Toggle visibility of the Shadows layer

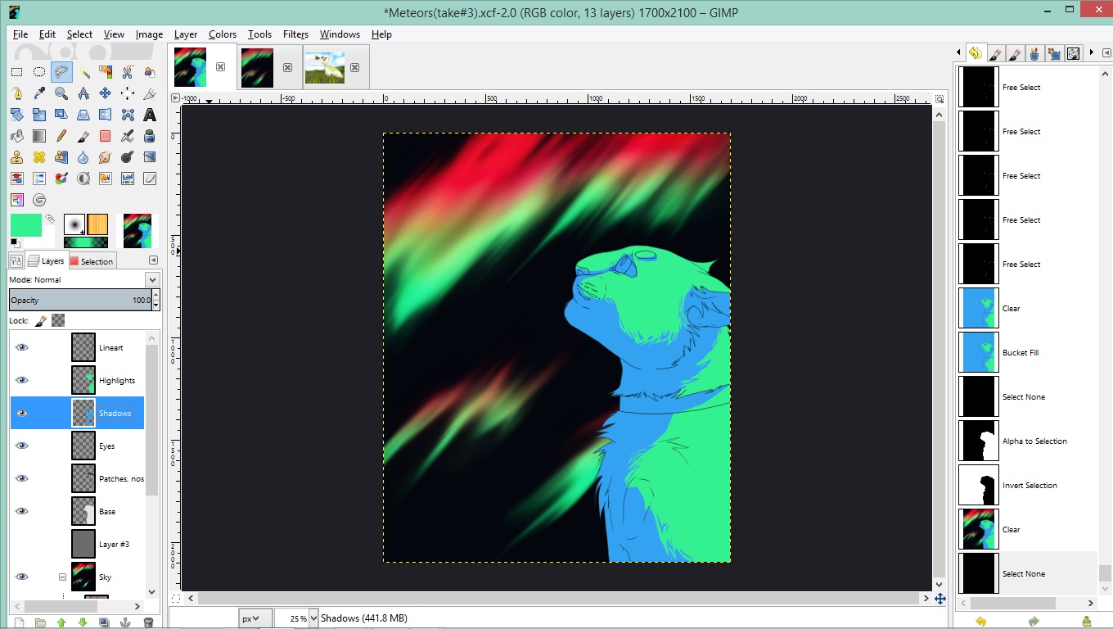tap(22, 413)
